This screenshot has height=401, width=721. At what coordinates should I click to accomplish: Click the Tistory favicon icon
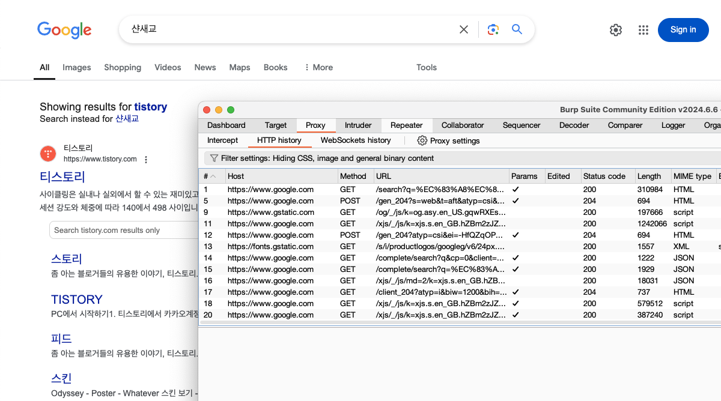(x=48, y=154)
